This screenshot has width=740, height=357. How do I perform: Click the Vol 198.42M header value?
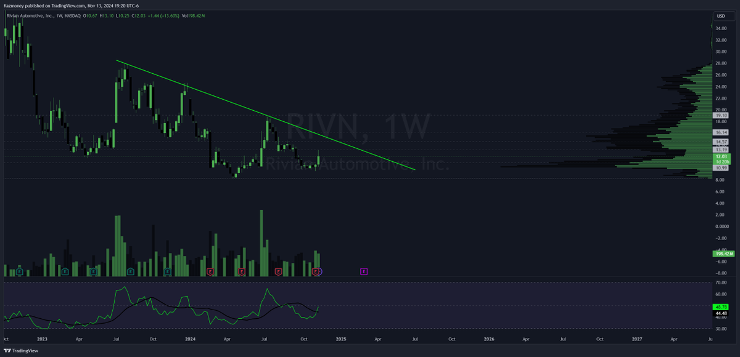(194, 15)
